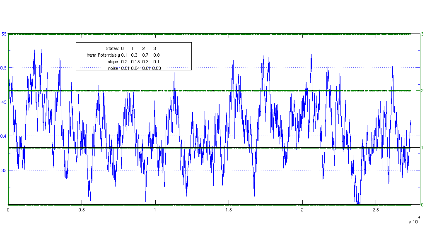Click the "slope" label in the box

pos(113,62)
